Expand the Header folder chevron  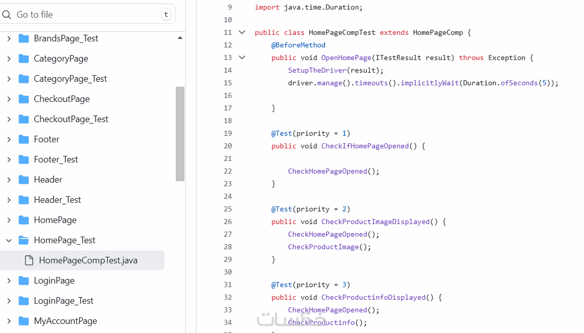point(9,180)
